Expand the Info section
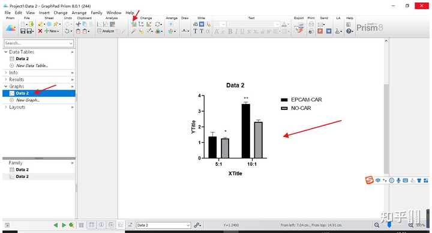The width and height of the screenshot is (432, 233). (x=6, y=73)
